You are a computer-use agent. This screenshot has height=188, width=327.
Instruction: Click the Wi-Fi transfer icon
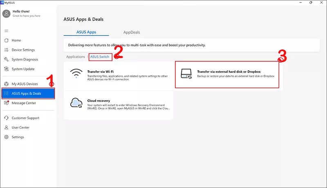tap(76, 74)
